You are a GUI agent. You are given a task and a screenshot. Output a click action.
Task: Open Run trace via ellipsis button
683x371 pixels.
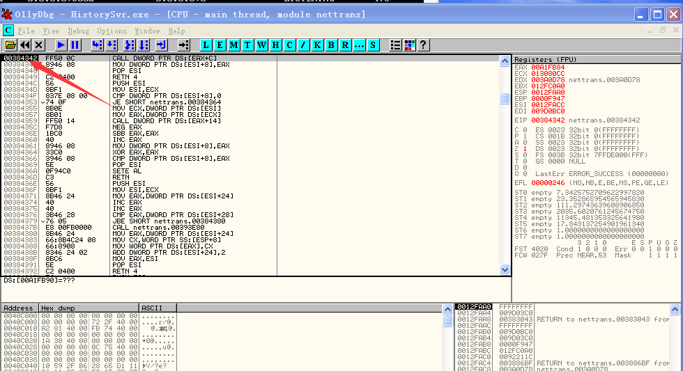point(360,45)
